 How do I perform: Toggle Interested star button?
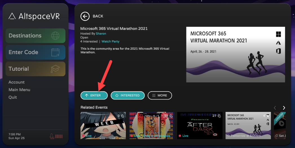[x=127, y=95]
